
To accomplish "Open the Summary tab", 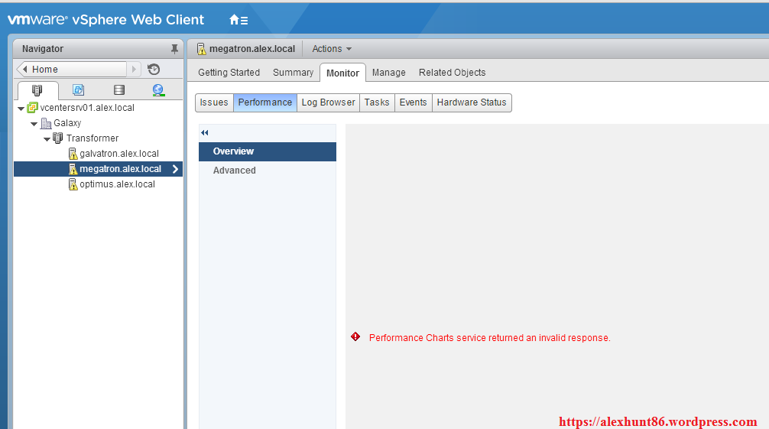I will point(293,73).
